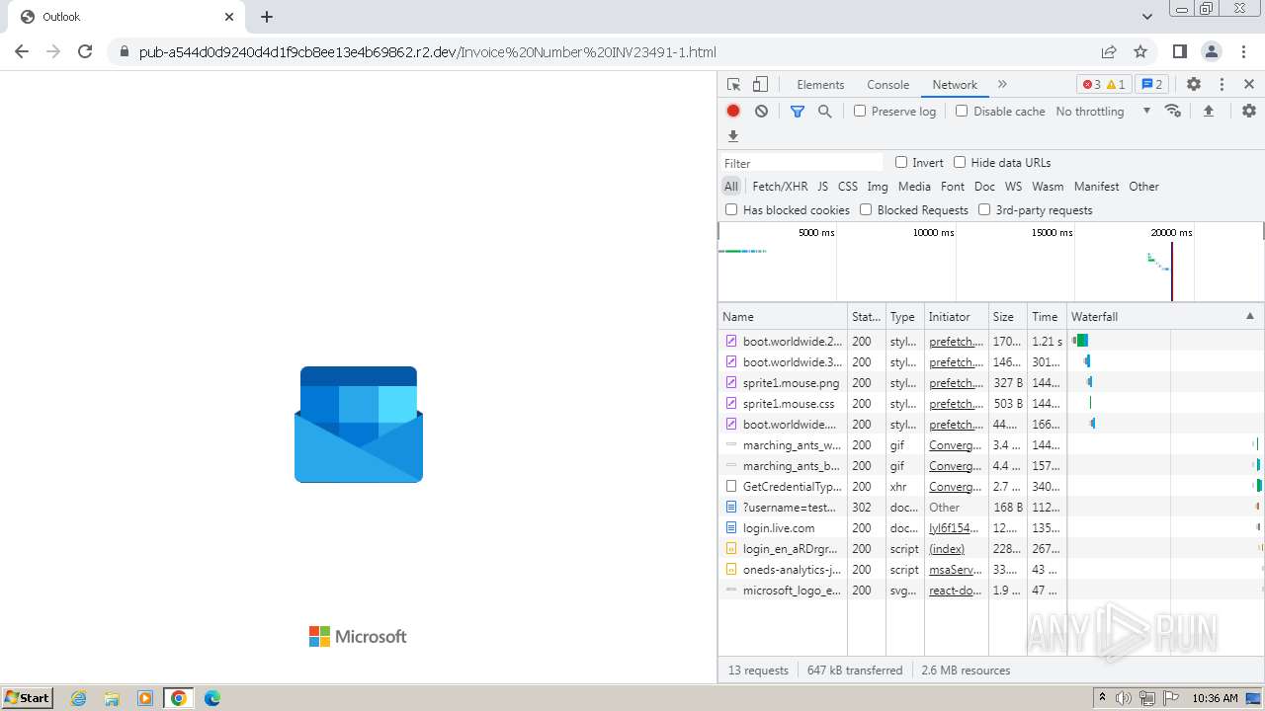Open the volume icon in system tray
The width and height of the screenshot is (1265, 711).
[x=1124, y=698]
